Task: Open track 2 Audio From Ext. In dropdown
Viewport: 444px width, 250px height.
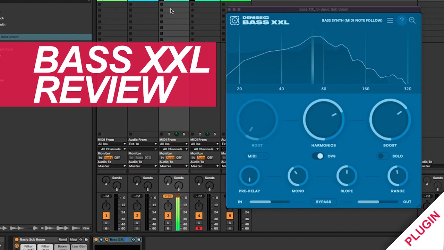Action: click(x=143, y=144)
